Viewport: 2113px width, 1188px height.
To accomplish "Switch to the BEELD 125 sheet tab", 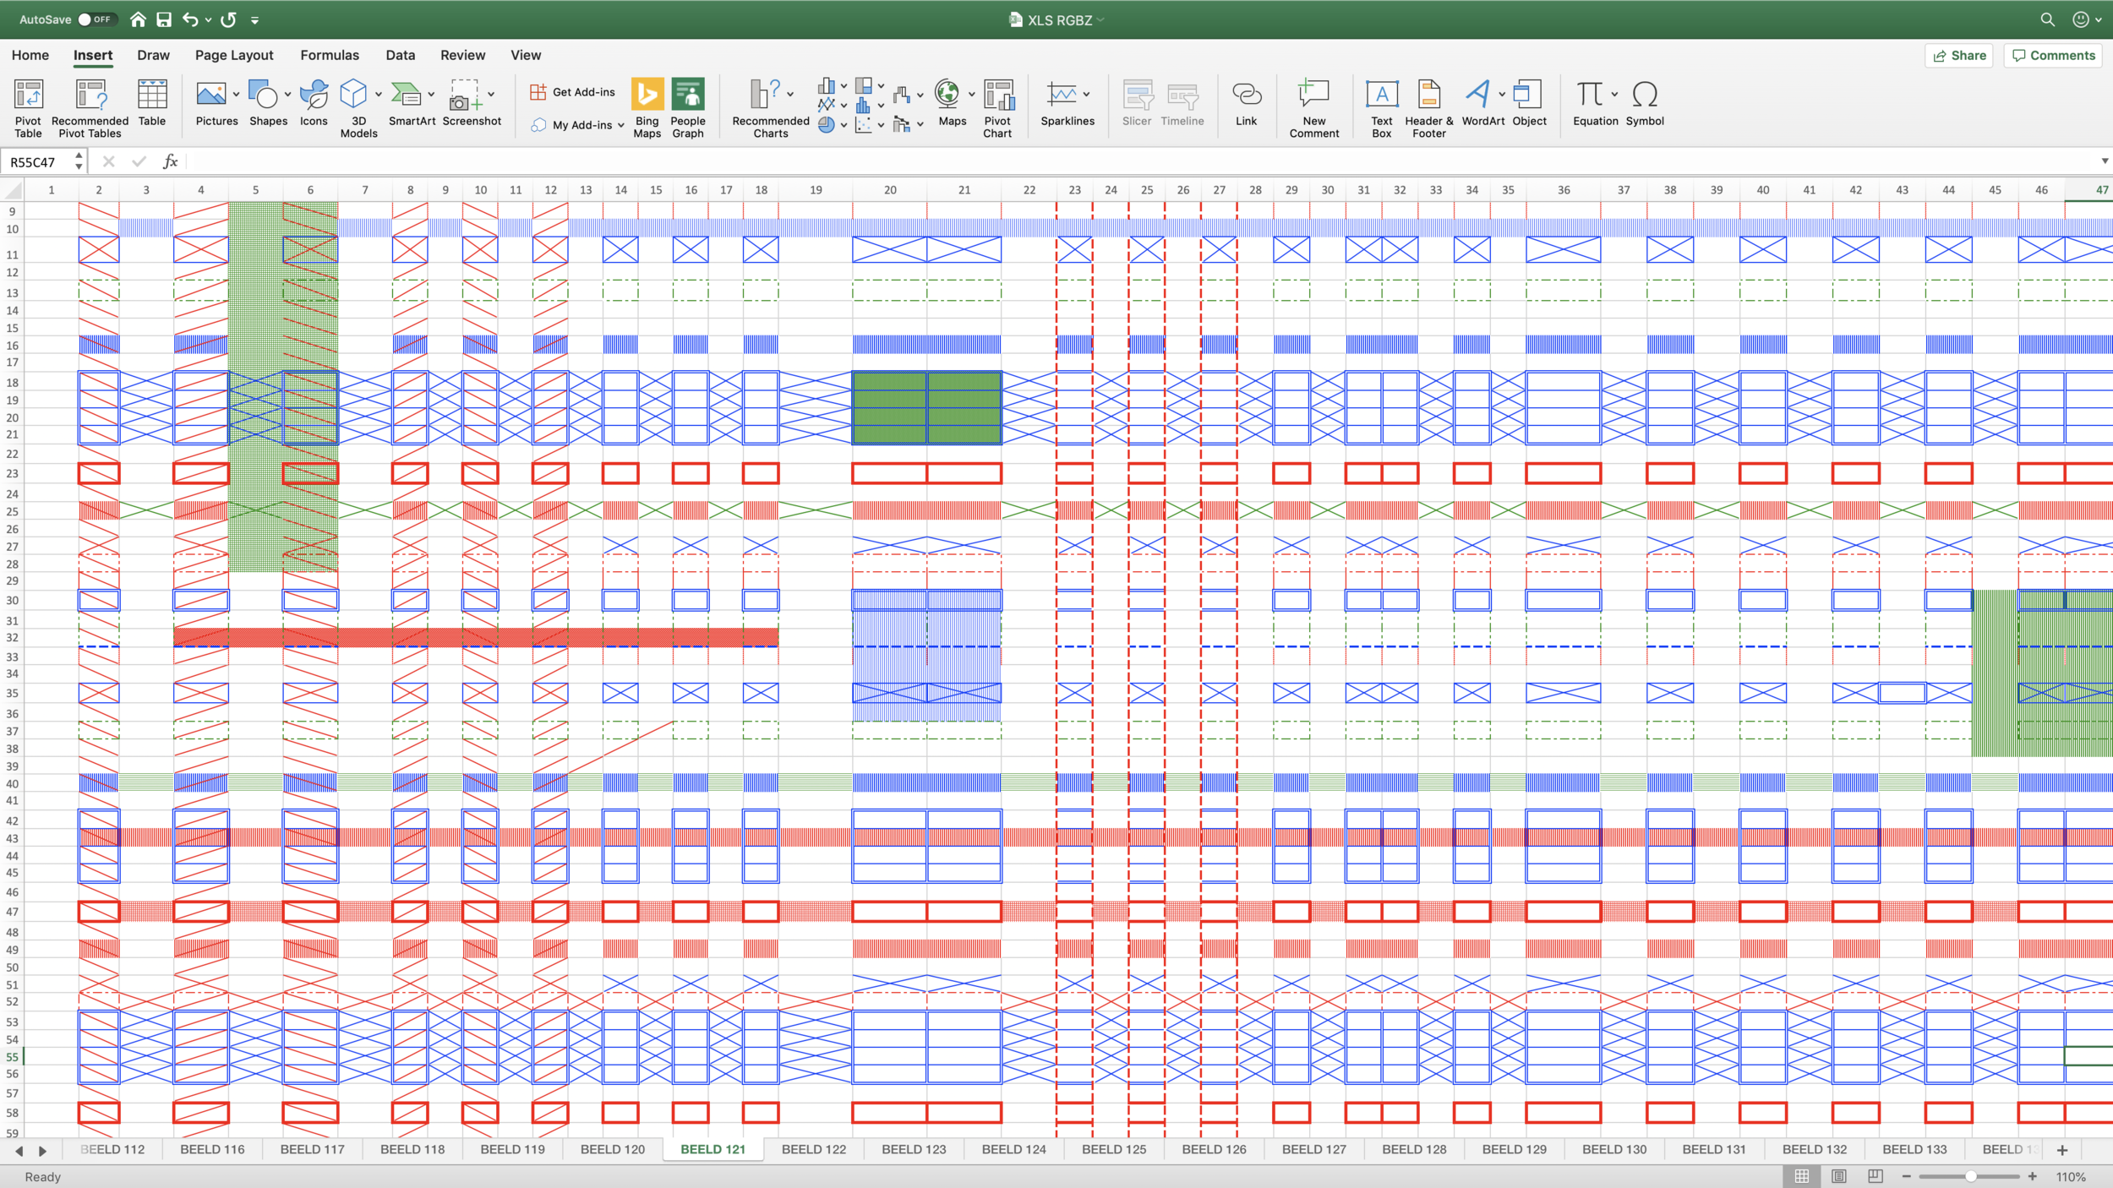I will tap(1113, 1149).
